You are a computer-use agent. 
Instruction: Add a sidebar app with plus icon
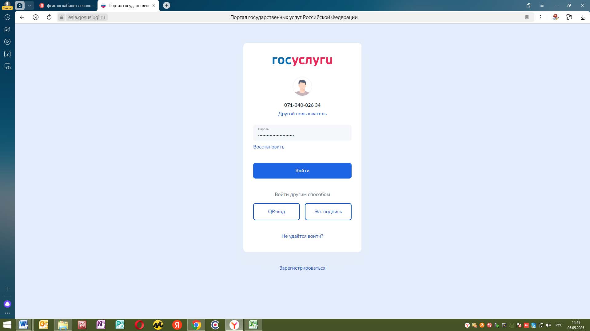click(x=7, y=289)
